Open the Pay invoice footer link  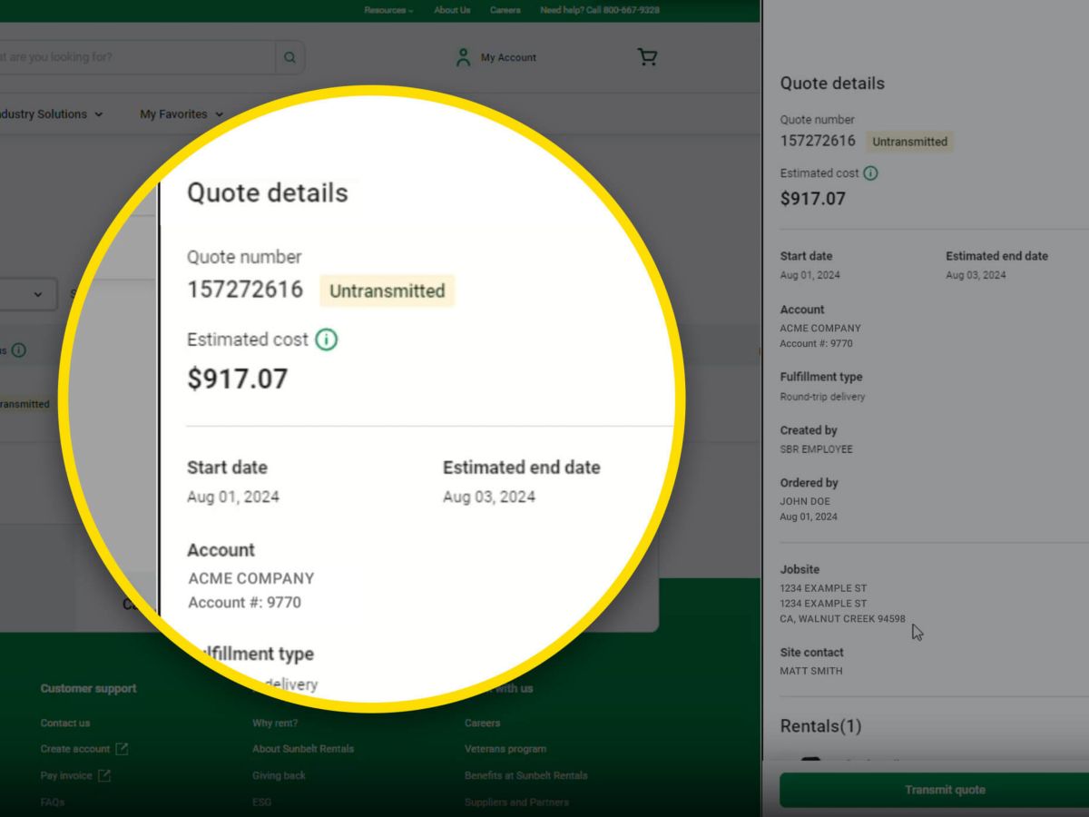[66, 775]
